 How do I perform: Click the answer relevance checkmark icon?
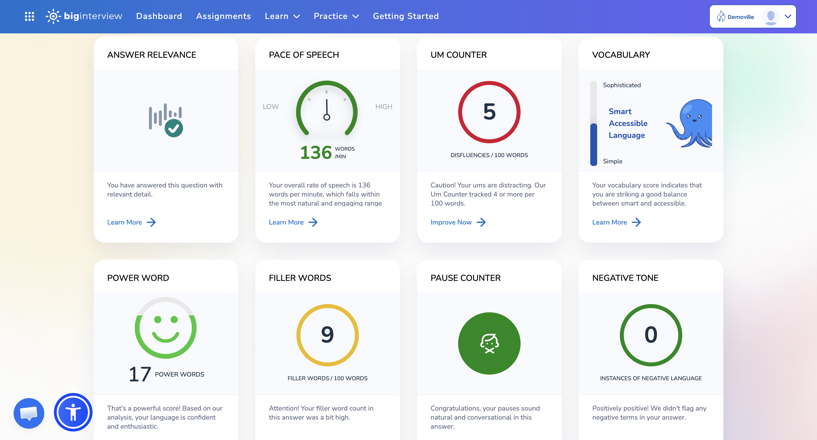point(174,128)
